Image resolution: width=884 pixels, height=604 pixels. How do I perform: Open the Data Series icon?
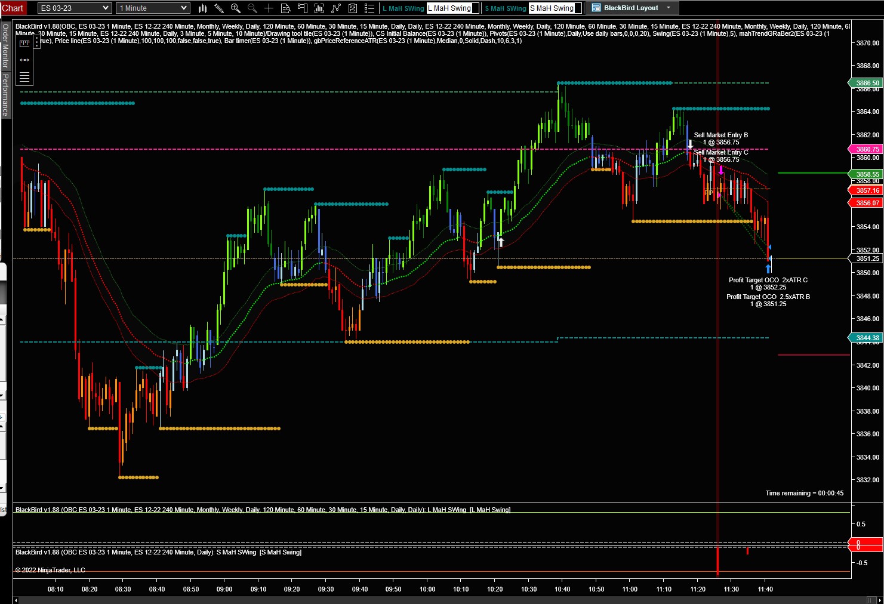pos(319,8)
